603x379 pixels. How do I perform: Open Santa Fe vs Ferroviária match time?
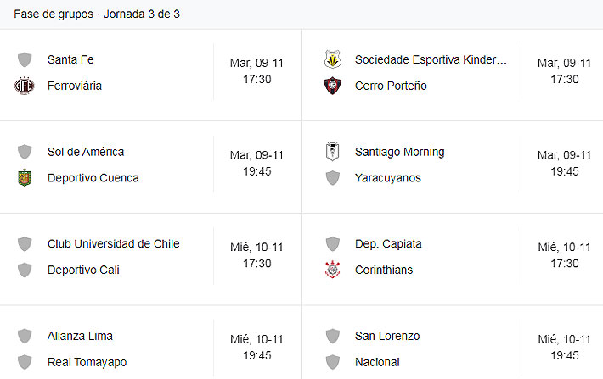coord(256,71)
